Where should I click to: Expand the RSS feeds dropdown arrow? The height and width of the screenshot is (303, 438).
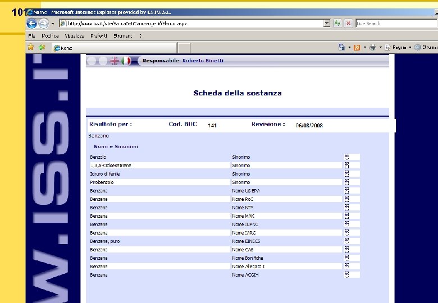coord(365,48)
